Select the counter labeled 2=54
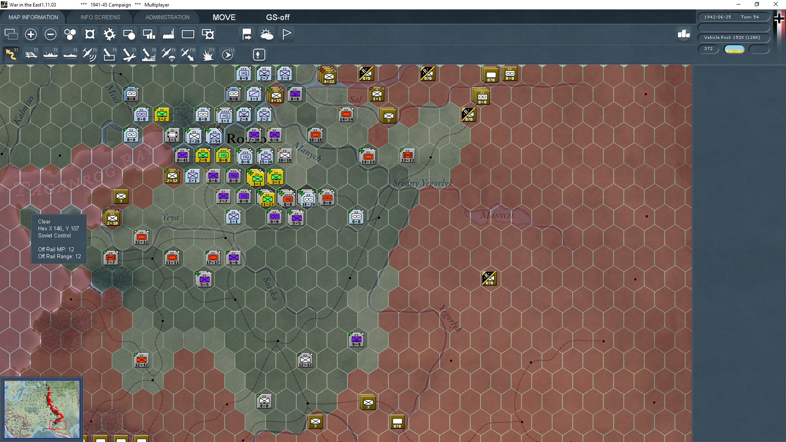 point(215,137)
